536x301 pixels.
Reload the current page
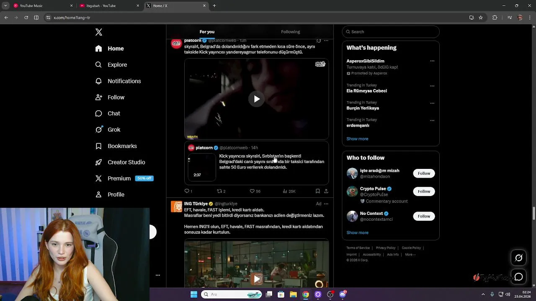pos(26,18)
